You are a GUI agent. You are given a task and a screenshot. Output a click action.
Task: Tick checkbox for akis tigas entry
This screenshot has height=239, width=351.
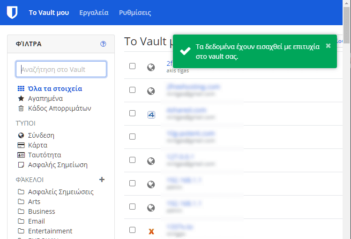(x=132, y=66)
